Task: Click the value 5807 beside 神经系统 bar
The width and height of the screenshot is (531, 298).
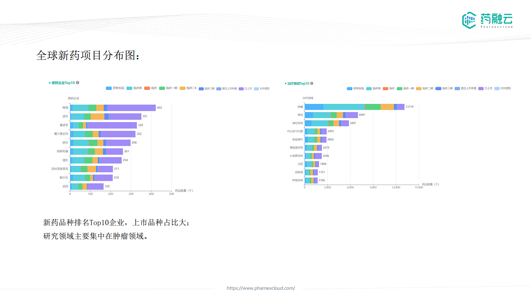Action: coord(353,123)
